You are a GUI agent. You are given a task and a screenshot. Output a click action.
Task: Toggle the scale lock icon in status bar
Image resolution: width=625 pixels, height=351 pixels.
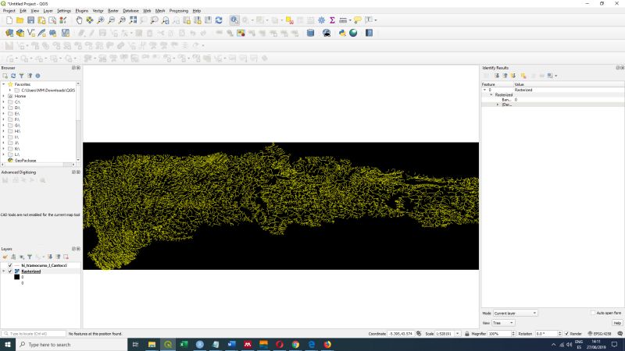(x=466, y=334)
